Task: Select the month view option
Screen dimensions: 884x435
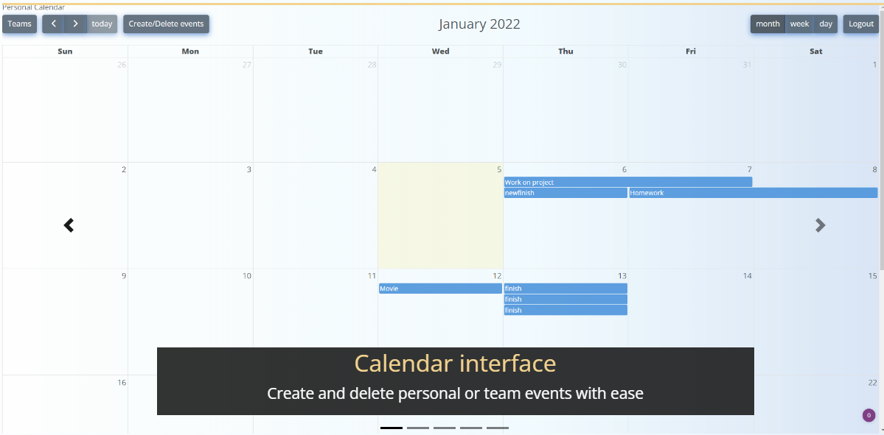Action: [x=768, y=24]
